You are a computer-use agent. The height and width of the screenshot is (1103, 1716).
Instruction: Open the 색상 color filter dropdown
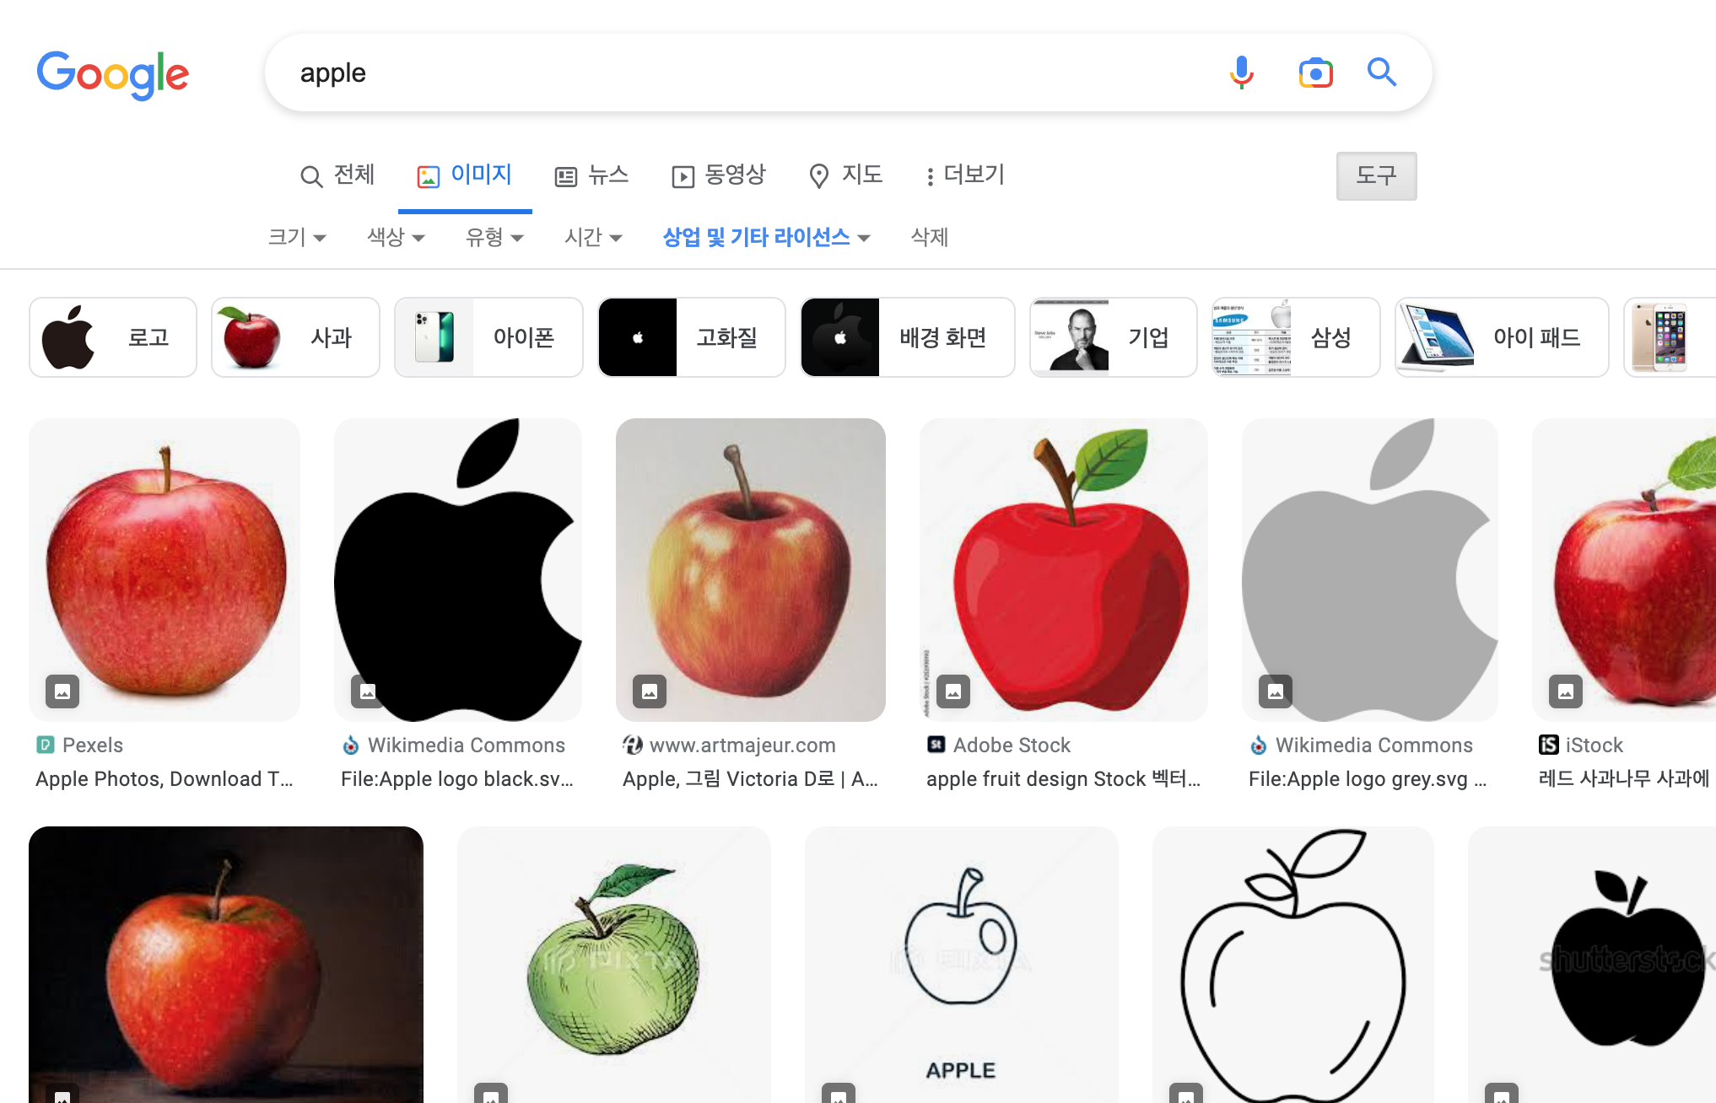click(x=396, y=237)
